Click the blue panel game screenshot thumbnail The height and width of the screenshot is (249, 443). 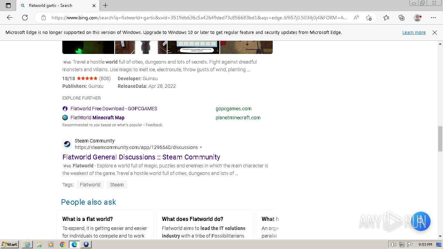pos(193,47)
